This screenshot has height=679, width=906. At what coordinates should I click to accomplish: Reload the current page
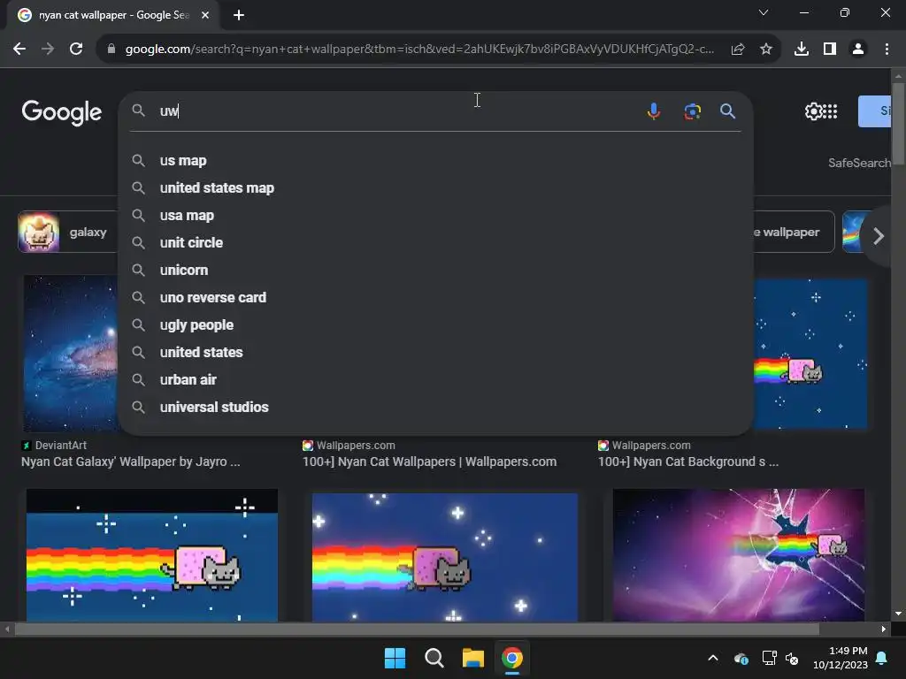[x=76, y=50]
